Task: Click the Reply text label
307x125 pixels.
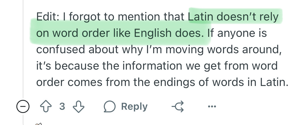Action: [x=134, y=107]
